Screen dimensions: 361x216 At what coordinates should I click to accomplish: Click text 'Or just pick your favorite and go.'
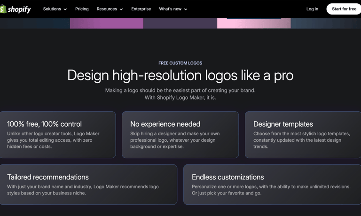pos(227,193)
